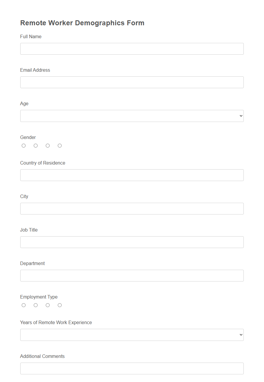Open the Years of Remote Work Experience dropdown
The height and width of the screenshot is (382, 264).
point(132,335)
